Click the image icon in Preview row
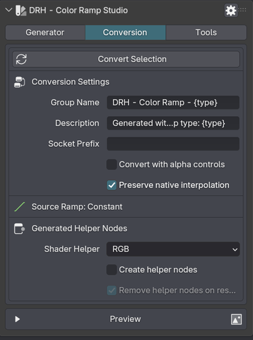The width and height of the screenshot is (253, 340). click(x=236, y=319)
